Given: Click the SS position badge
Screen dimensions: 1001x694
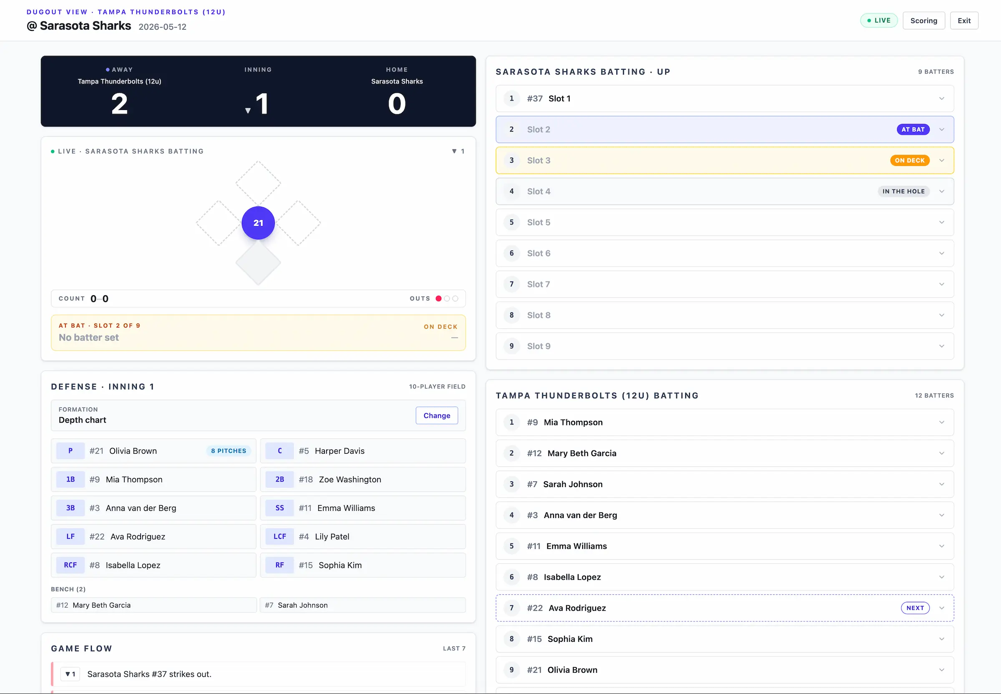Looking at the screenshot, I should 279,508.
